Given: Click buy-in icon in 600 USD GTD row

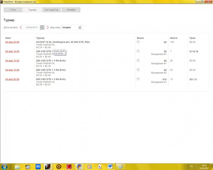Looking at the screenshot, I should coord(138,79).
